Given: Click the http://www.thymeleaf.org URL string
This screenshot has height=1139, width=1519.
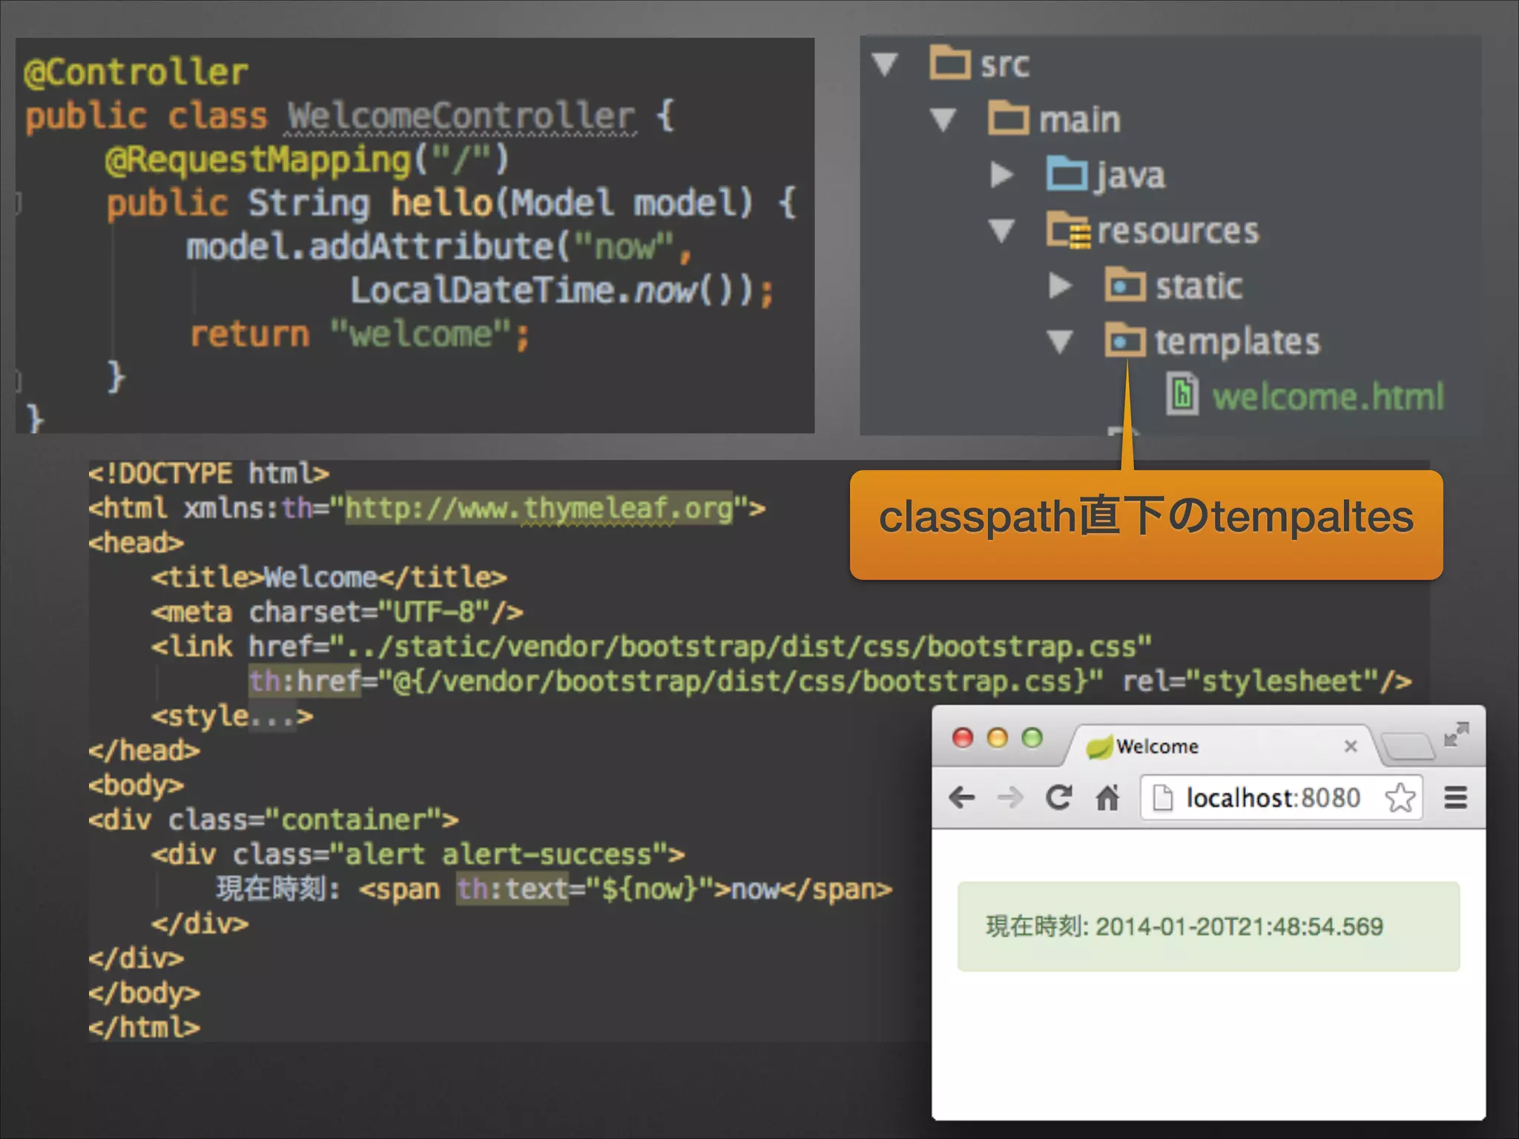Looking at the screenshot, I should 539,509.
